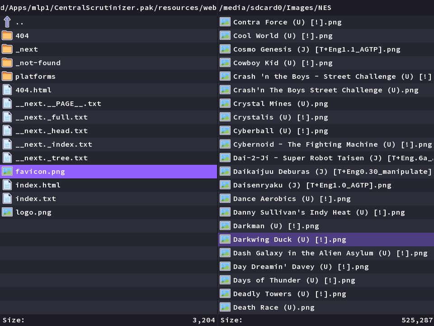Select Dai-2-Ji - Super Robot Taisen file name
The image size is (434, 326).
(x=334, y=158)
